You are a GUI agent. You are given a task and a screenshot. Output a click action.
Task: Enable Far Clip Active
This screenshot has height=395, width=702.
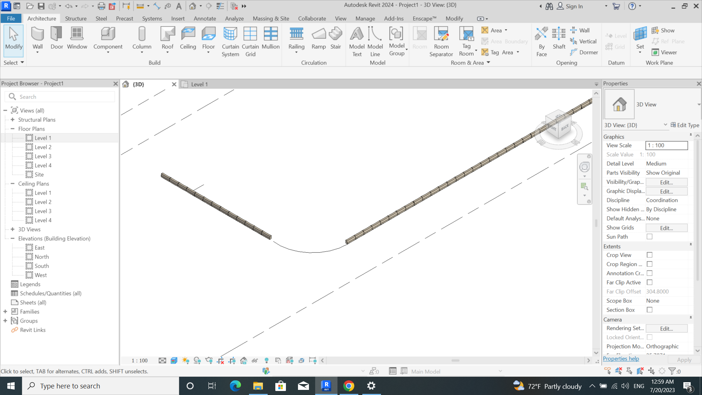point(649,282)
